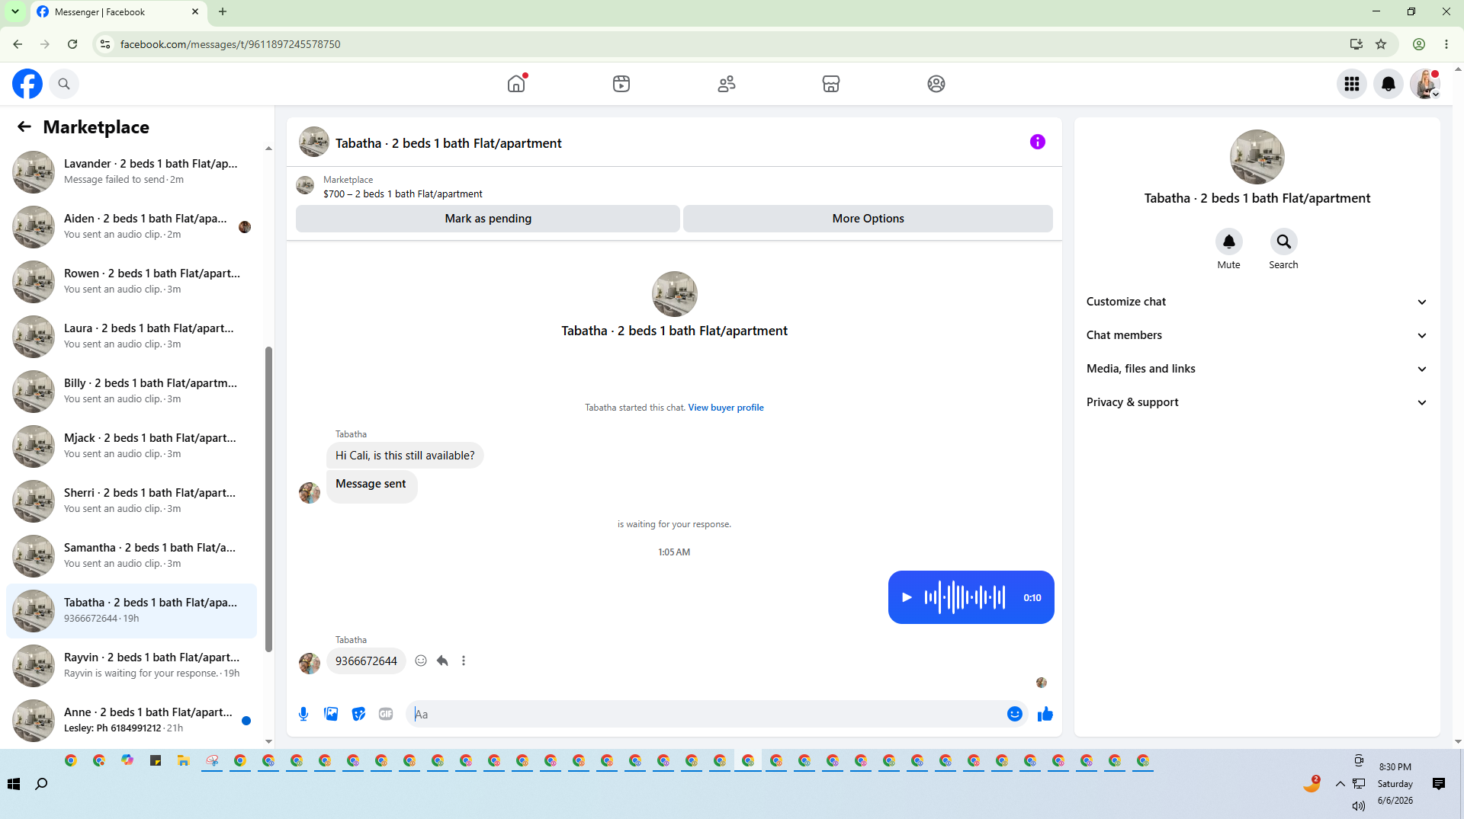This screenshot has width=1464, height=819.
Task: Reply to the 9366672644 message
Action: click(442, 661)
